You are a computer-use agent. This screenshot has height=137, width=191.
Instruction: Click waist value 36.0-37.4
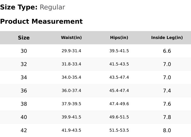pyautogui.click(x=71, y=91)
